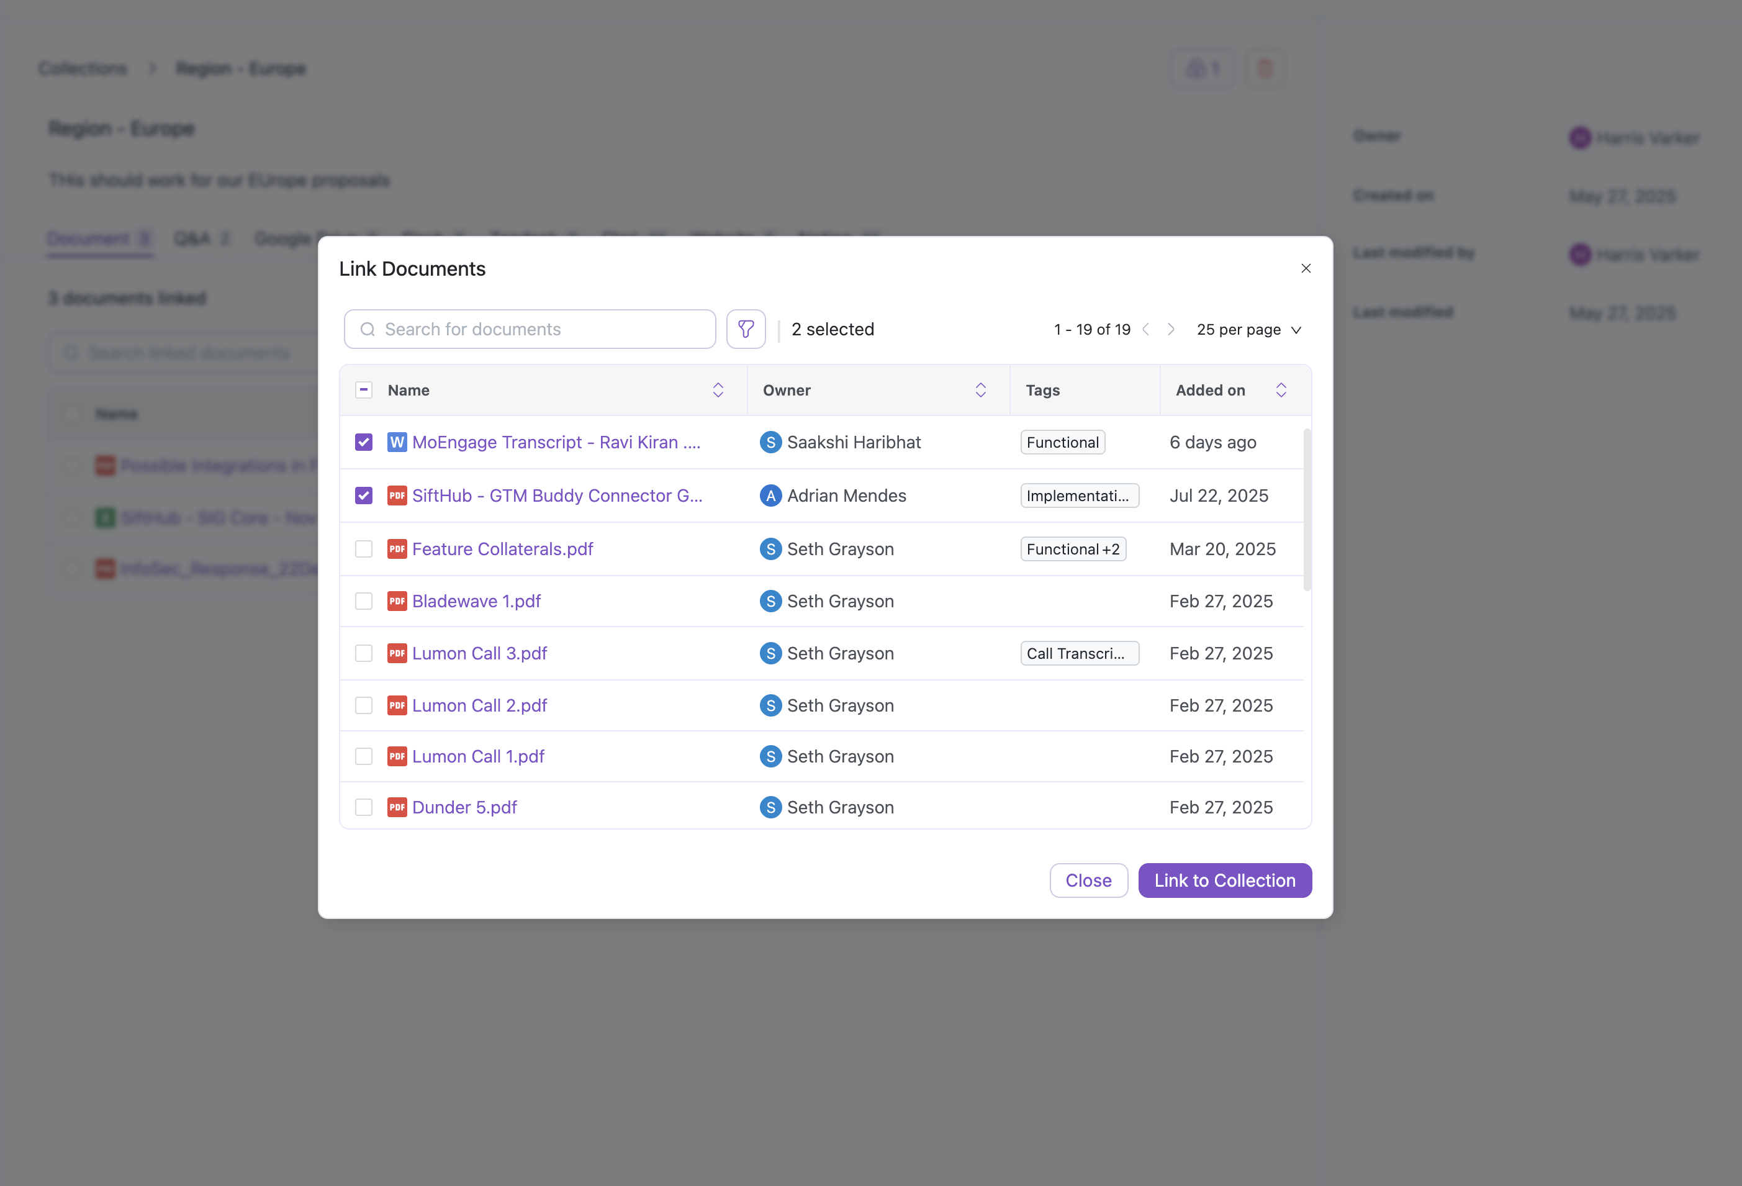
Task: Click the Word icon beside MoEngage Transcript
Action: (x=397, y=442)
